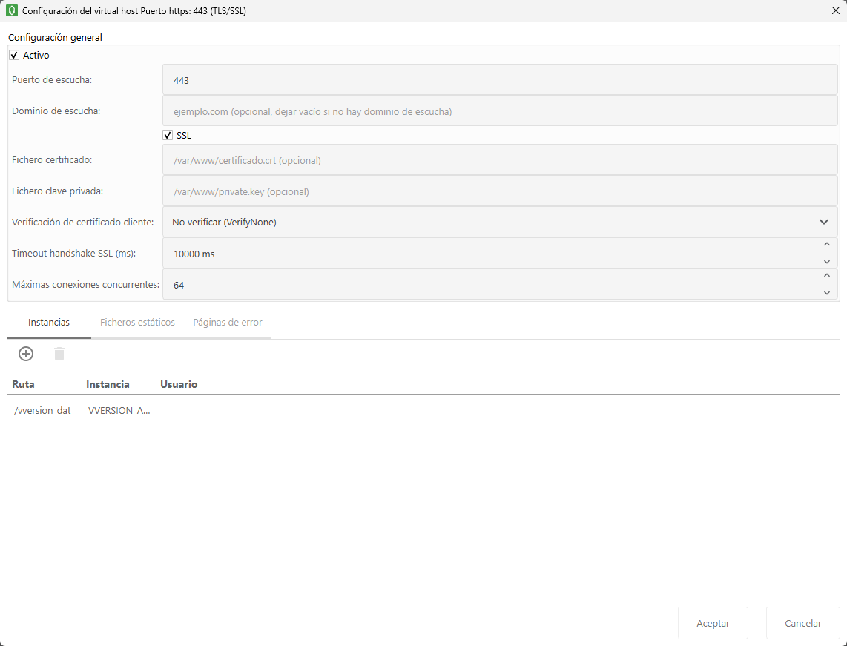Click the application logo in title bar
The height and width of the screenshot is (646, 847).
coord(11,11)
